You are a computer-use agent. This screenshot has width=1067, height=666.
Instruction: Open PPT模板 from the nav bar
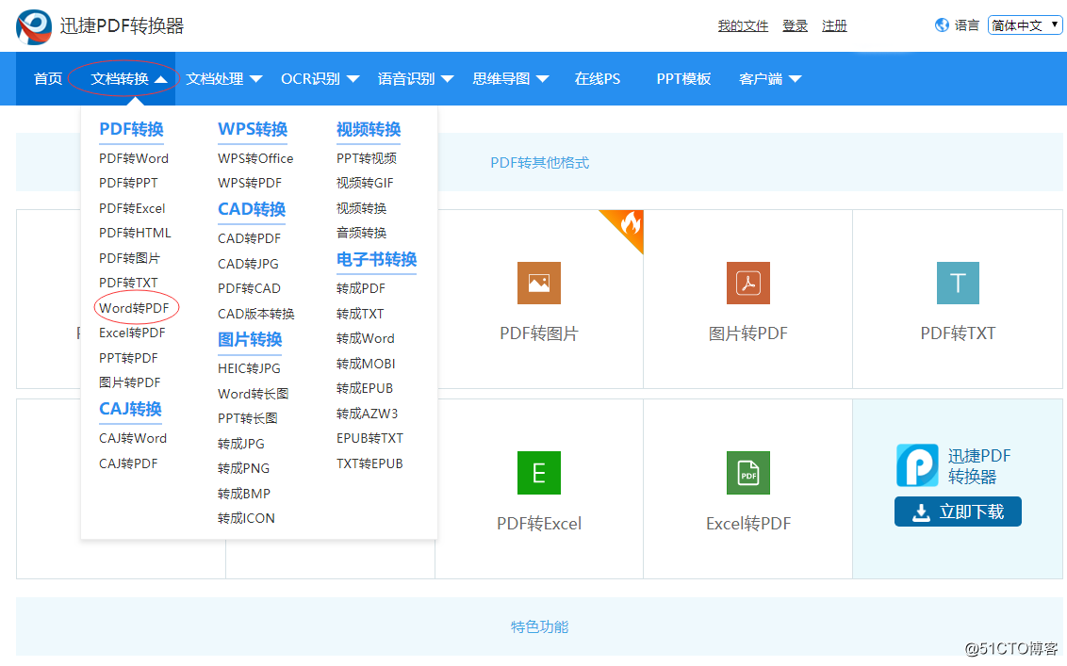683,79
